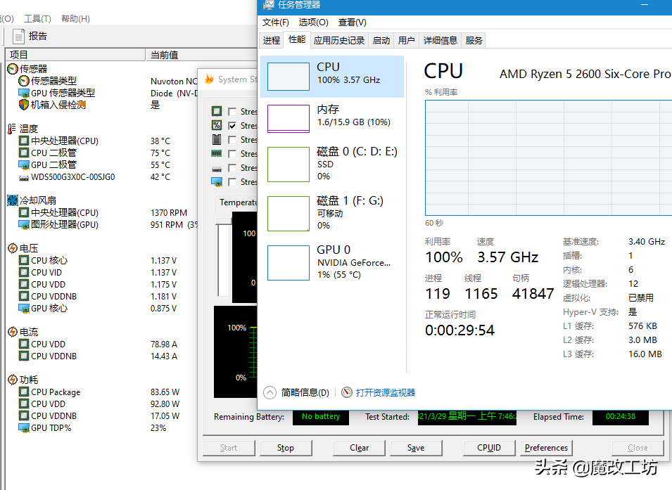Viewport: 672px width, 490px height.
Task: Click the Clear button
Action: [359, 448]
